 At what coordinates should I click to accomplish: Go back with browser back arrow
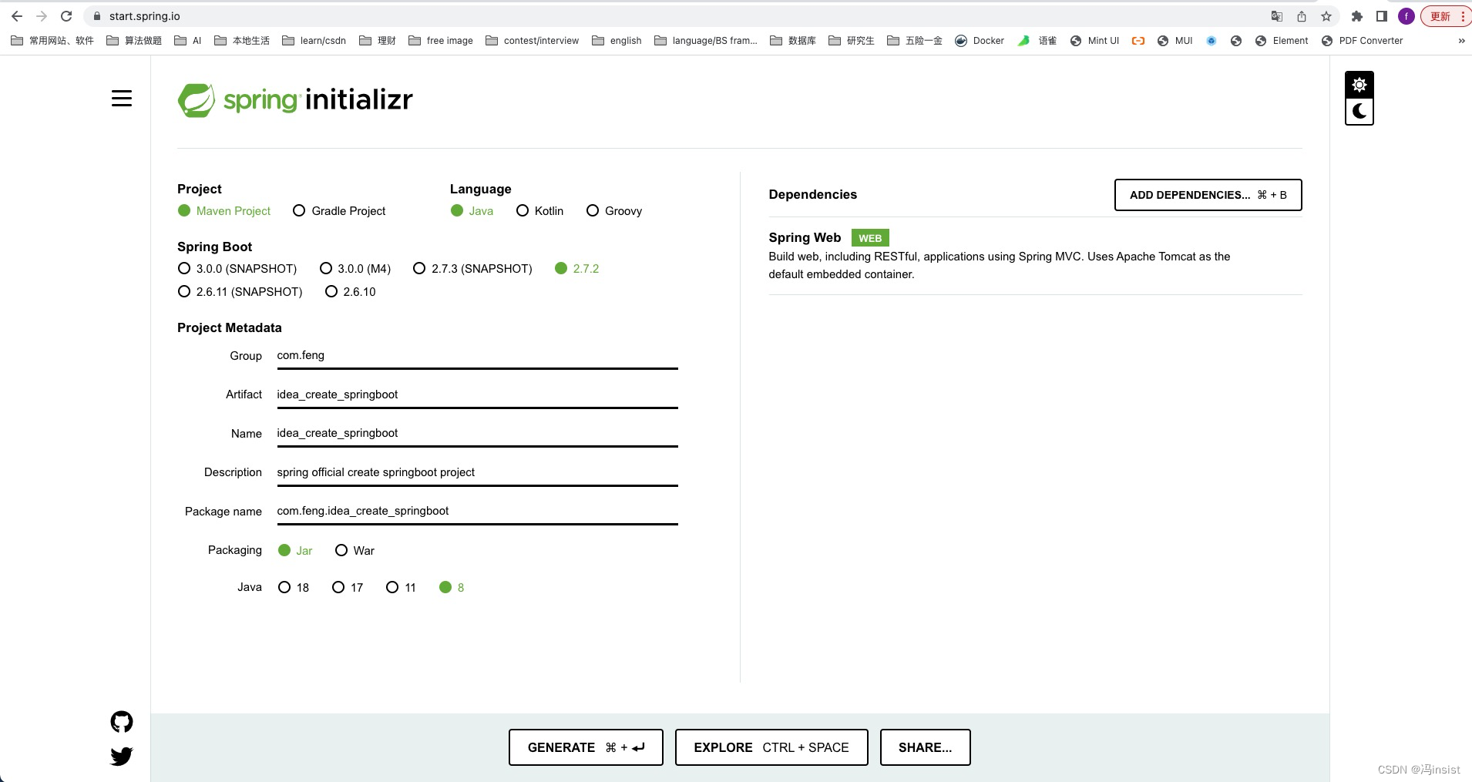coord(17,16)
